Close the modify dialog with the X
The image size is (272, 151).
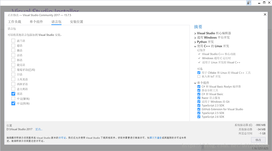pyautogui.click(x=265, y=15)
